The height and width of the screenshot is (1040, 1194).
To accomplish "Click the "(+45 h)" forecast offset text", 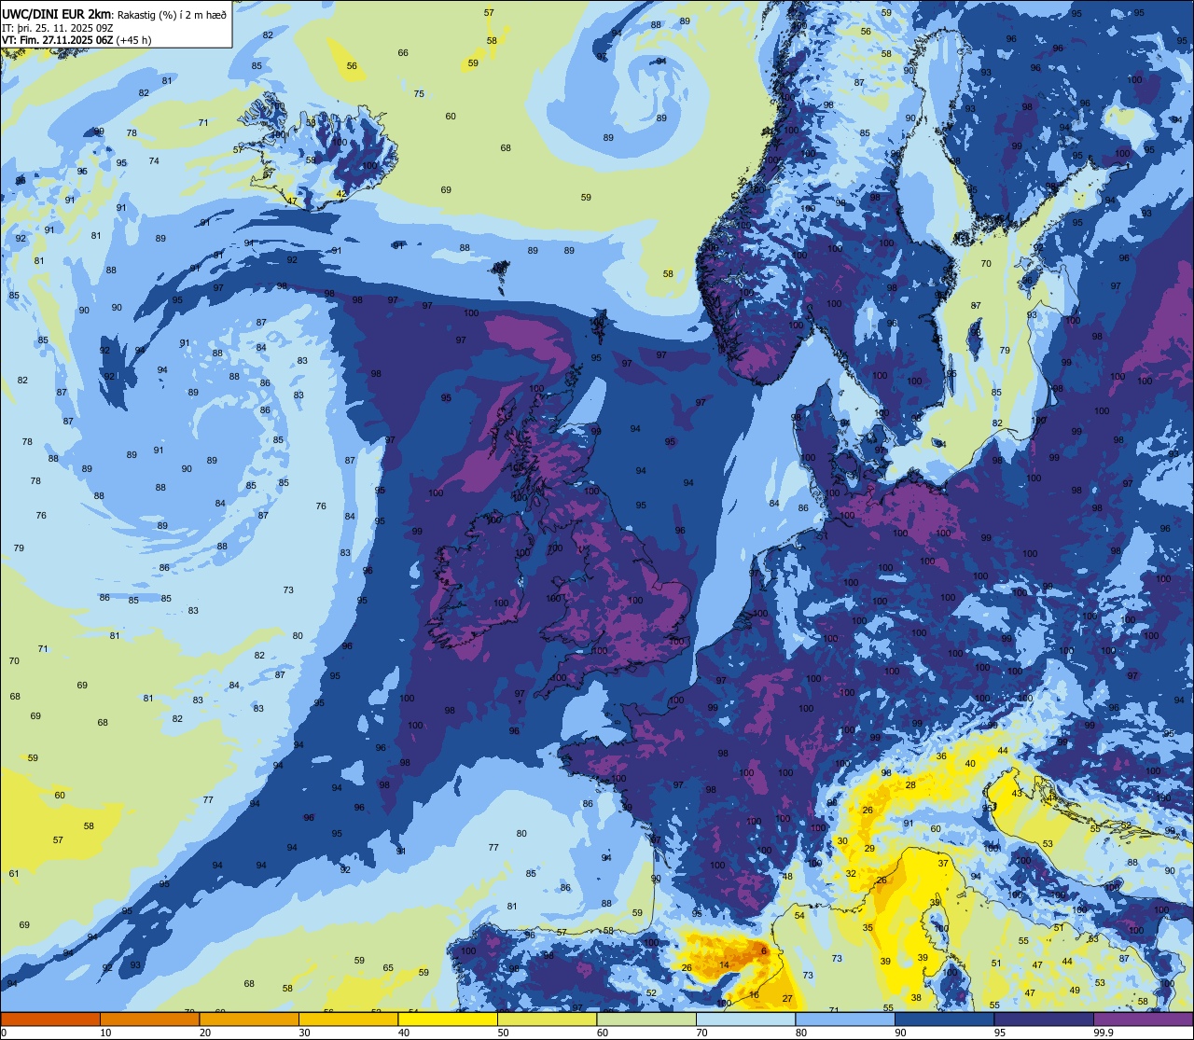I will 134,39.
